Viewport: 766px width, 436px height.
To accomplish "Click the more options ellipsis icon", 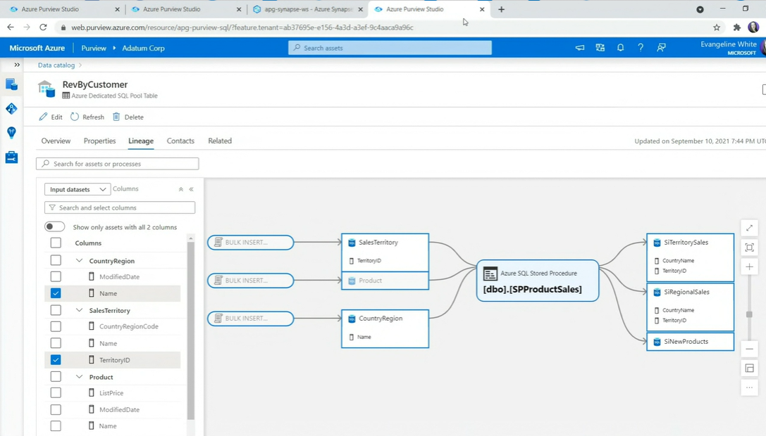I will (749, 387).
